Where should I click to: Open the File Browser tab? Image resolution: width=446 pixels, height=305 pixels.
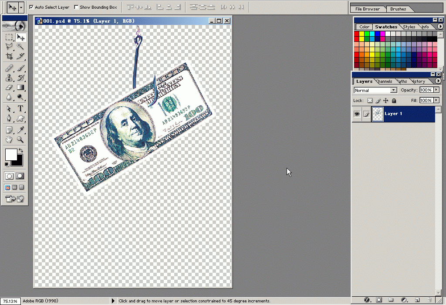367,9
